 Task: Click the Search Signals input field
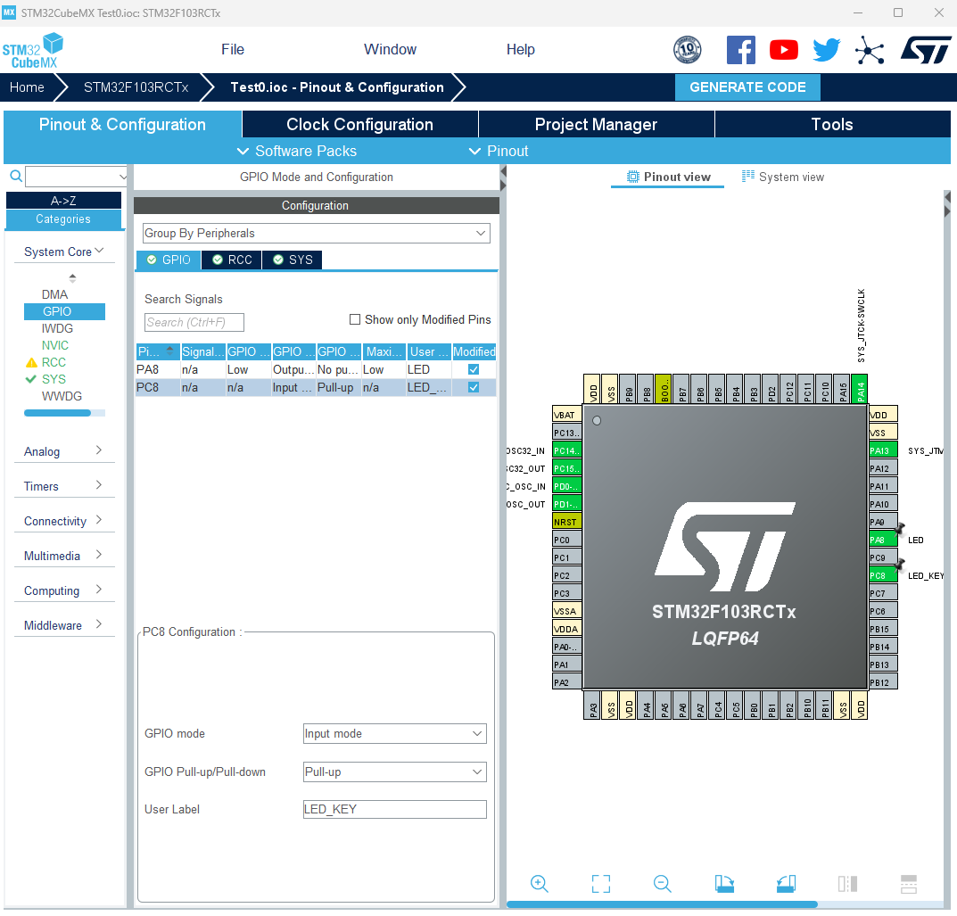tap(194, 322)
